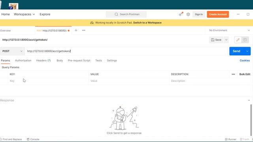
Task: Switch to the Authorization tab
Action: point(23,60)
